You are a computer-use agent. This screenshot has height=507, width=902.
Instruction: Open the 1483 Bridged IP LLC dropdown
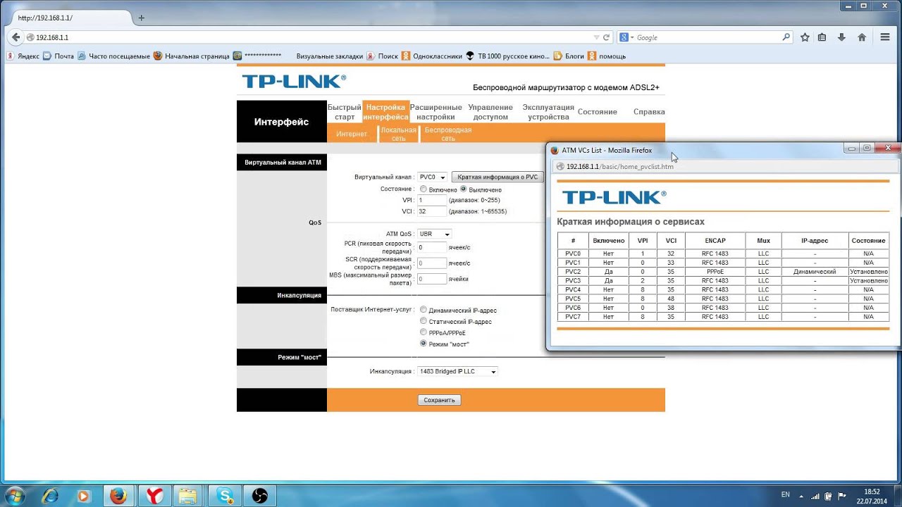[457, 371]
